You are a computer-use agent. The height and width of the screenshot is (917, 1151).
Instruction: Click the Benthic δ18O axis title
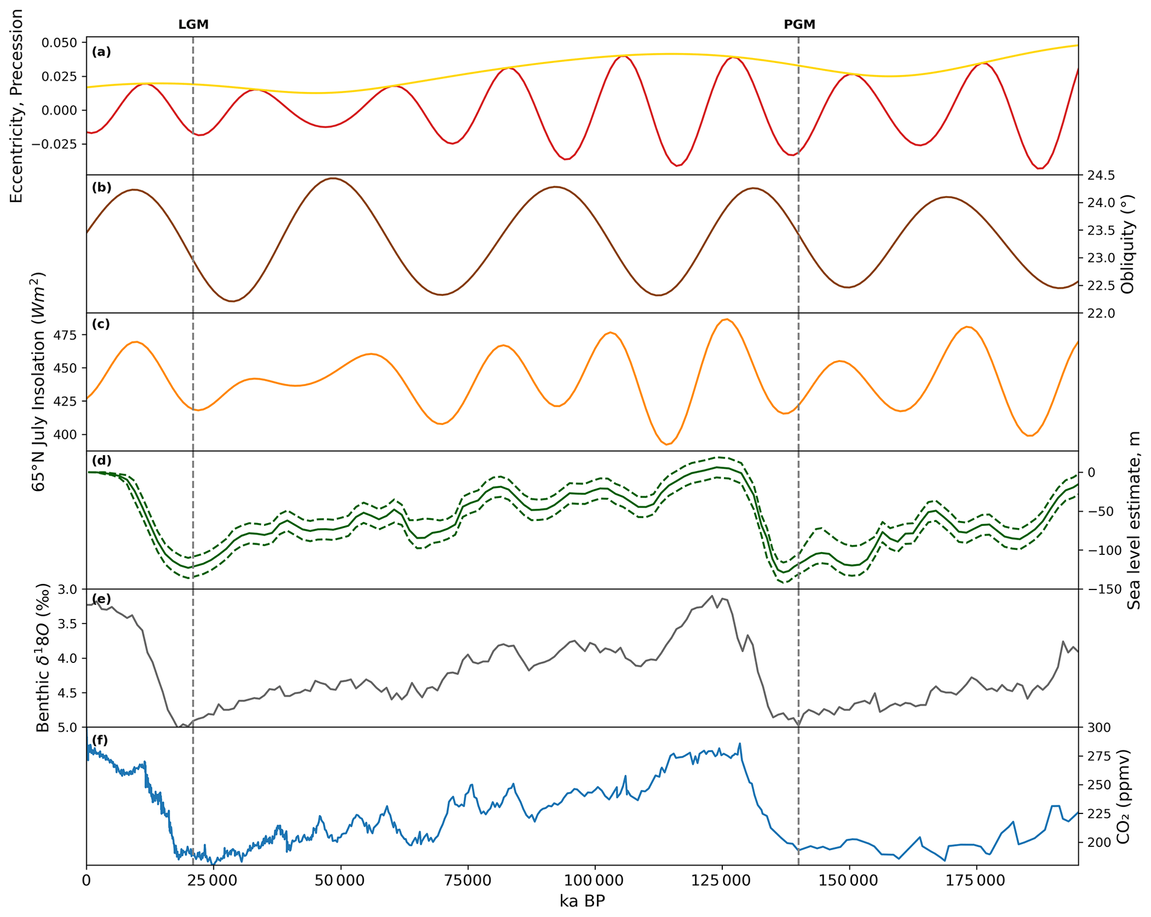(42, 658)
